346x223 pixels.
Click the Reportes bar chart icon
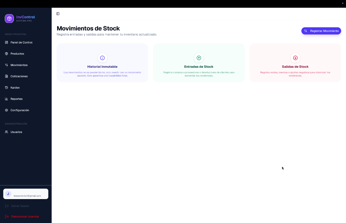6,99
